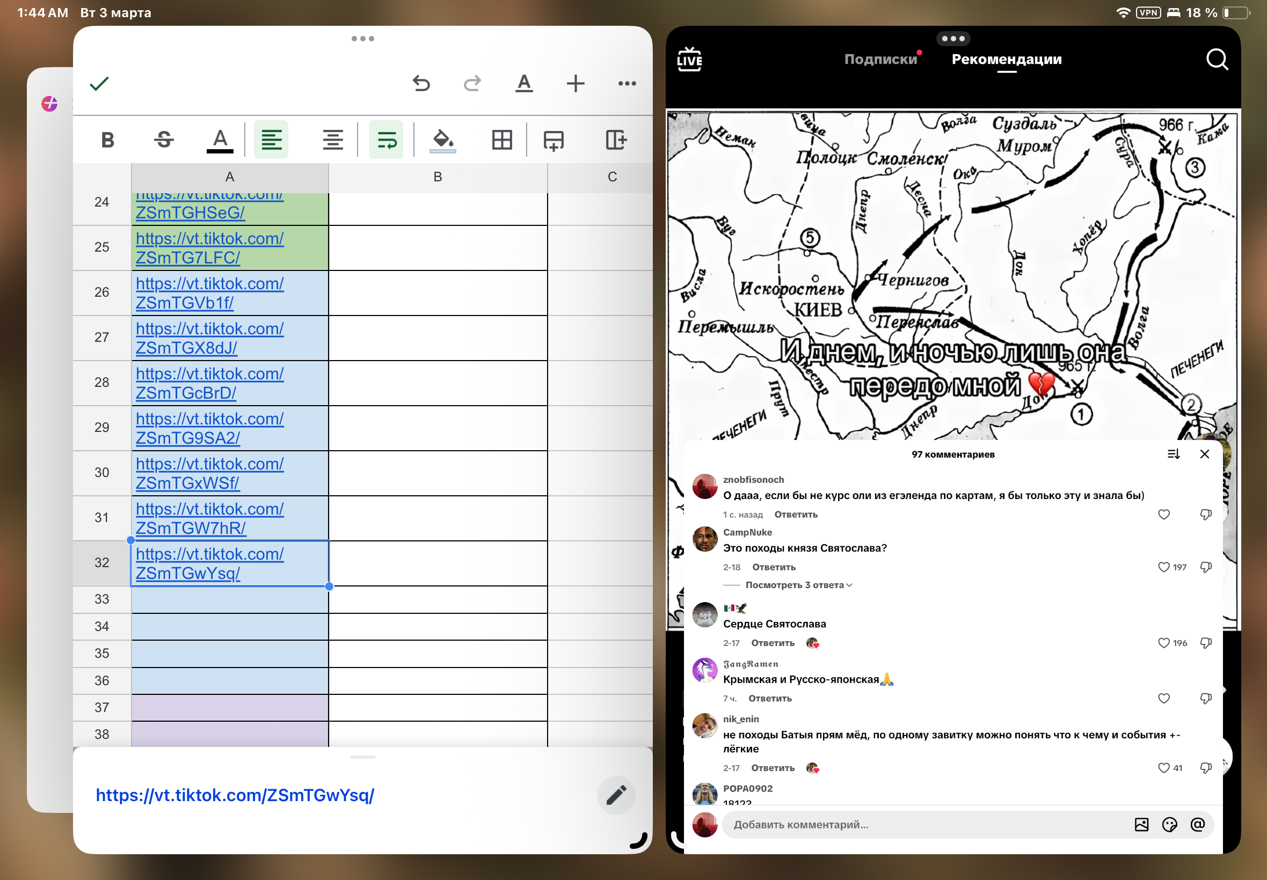Screen dimensions: 1267x880
Task: Reply to CampNuke's comment via Ответить
Action: [x=774, y=567]
